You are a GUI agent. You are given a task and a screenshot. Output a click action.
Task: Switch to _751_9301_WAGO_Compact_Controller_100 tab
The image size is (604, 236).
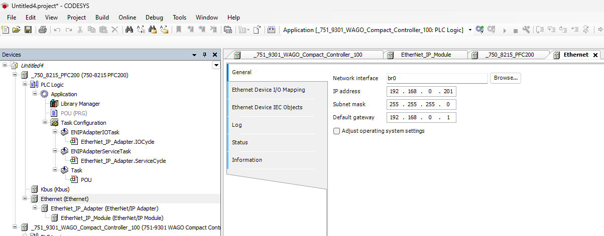click(x=307, y=55)
